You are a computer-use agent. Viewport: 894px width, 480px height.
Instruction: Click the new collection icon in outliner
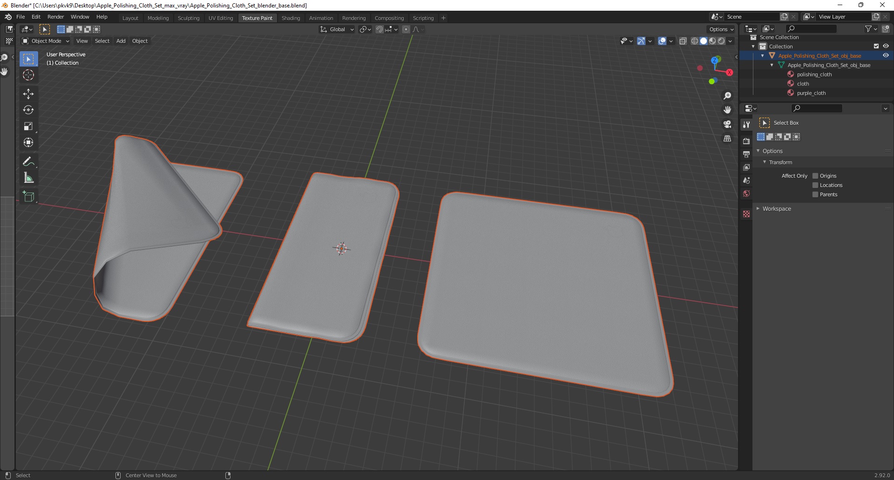point(886,29)
